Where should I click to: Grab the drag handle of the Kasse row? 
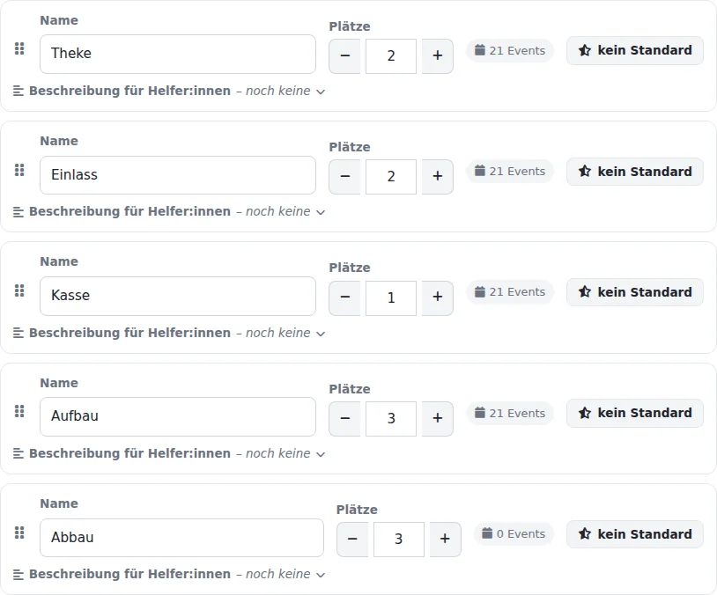19,290
